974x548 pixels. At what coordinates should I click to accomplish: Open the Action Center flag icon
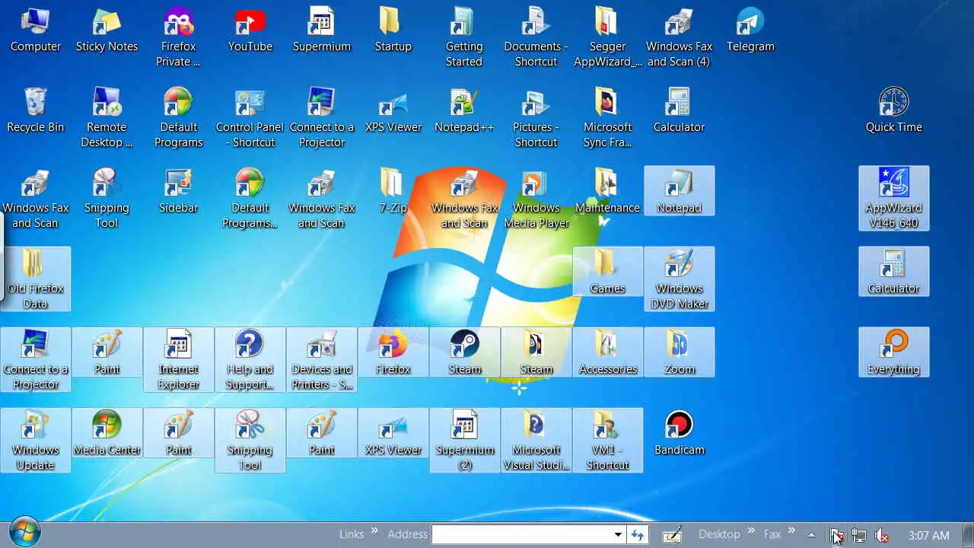(x=836, y=536)
